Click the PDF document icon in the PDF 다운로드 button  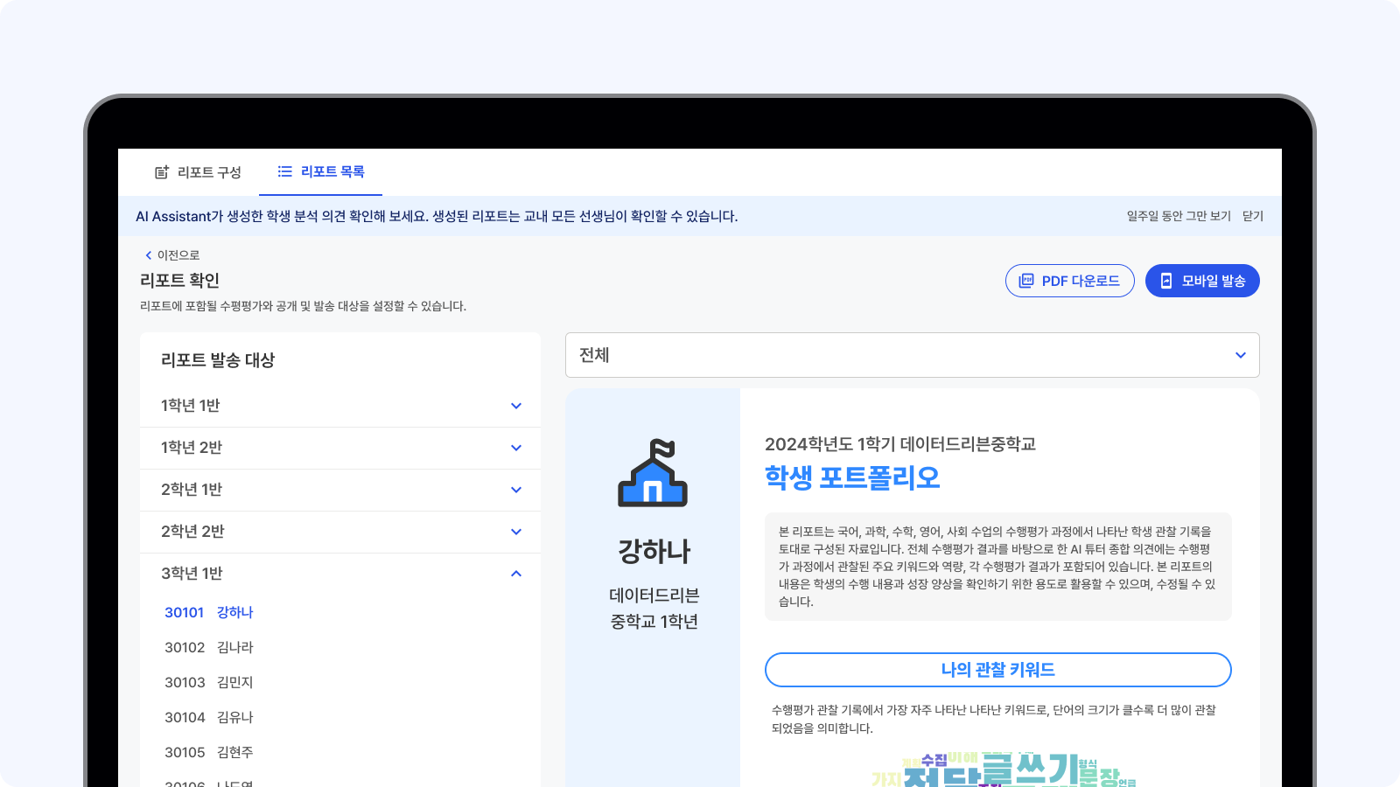[1025, 281]
